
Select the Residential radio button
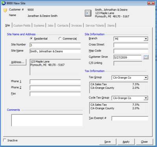pos(31,39)
